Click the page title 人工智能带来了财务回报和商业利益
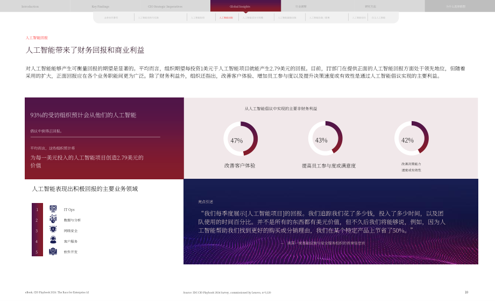 [x=85, y=50]
